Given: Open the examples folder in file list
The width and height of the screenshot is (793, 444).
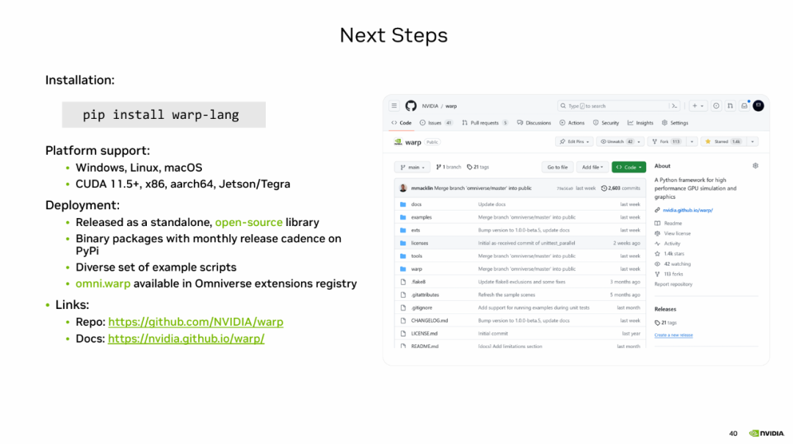Looking at the screenshot, I should 421,217.
